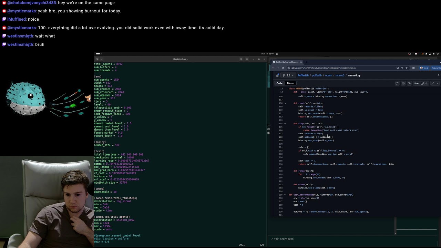Open a new browser tab
The width and height of the screenshot is (441, 248).
(306, 62)
